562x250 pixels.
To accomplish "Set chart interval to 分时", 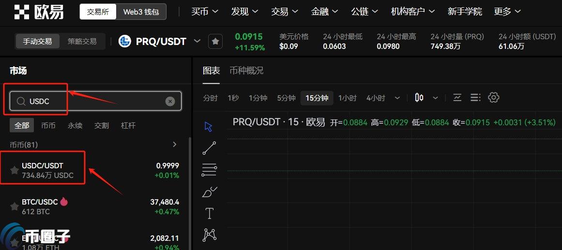I will tap(211, 98).
